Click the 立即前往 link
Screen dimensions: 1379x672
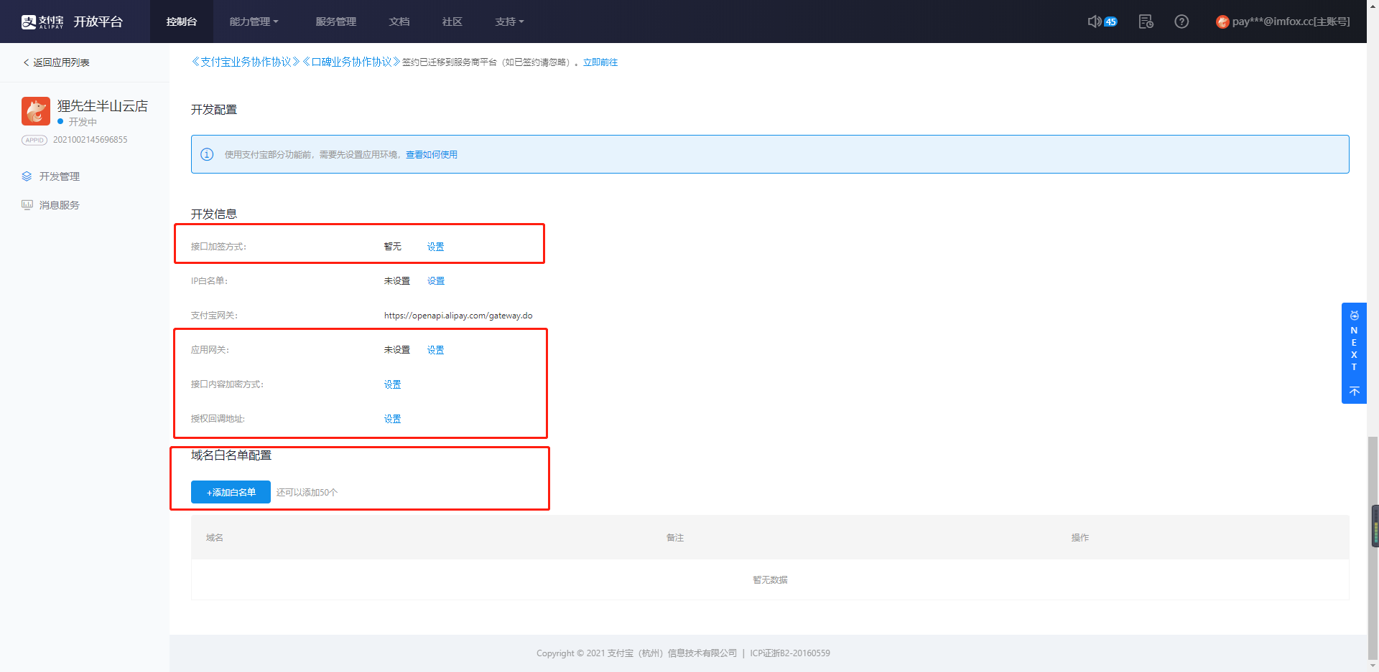click(x=600, y=62)
